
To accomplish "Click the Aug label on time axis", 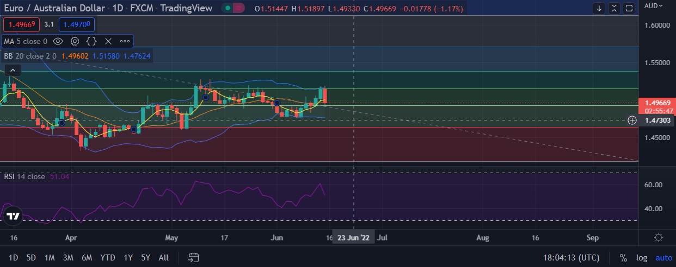I will coord(482,238).
